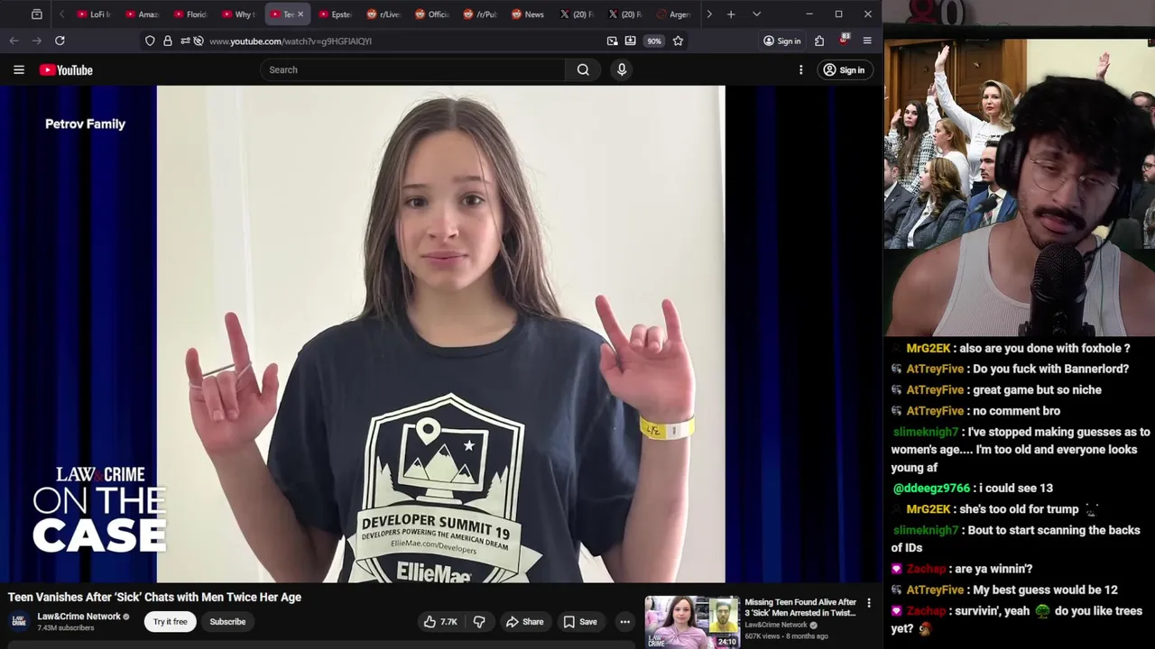1155x649 pixels.
Task: Open Law&Crime Network channel name
Action: point(79,617)
